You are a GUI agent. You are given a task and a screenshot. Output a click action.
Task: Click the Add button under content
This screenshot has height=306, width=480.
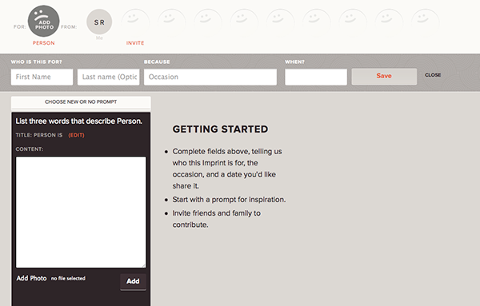[133, 281]
